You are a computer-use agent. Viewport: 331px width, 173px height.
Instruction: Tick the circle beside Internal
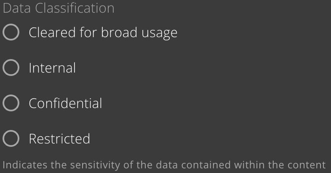(11, 68)
